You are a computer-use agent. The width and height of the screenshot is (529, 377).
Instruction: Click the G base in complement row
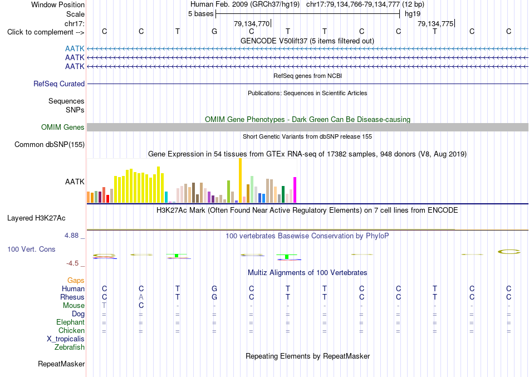point(214,31)
